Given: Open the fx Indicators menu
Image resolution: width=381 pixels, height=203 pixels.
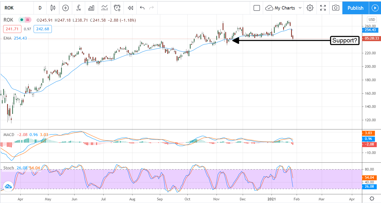Looking at the screenshot, I should [79, 8].
